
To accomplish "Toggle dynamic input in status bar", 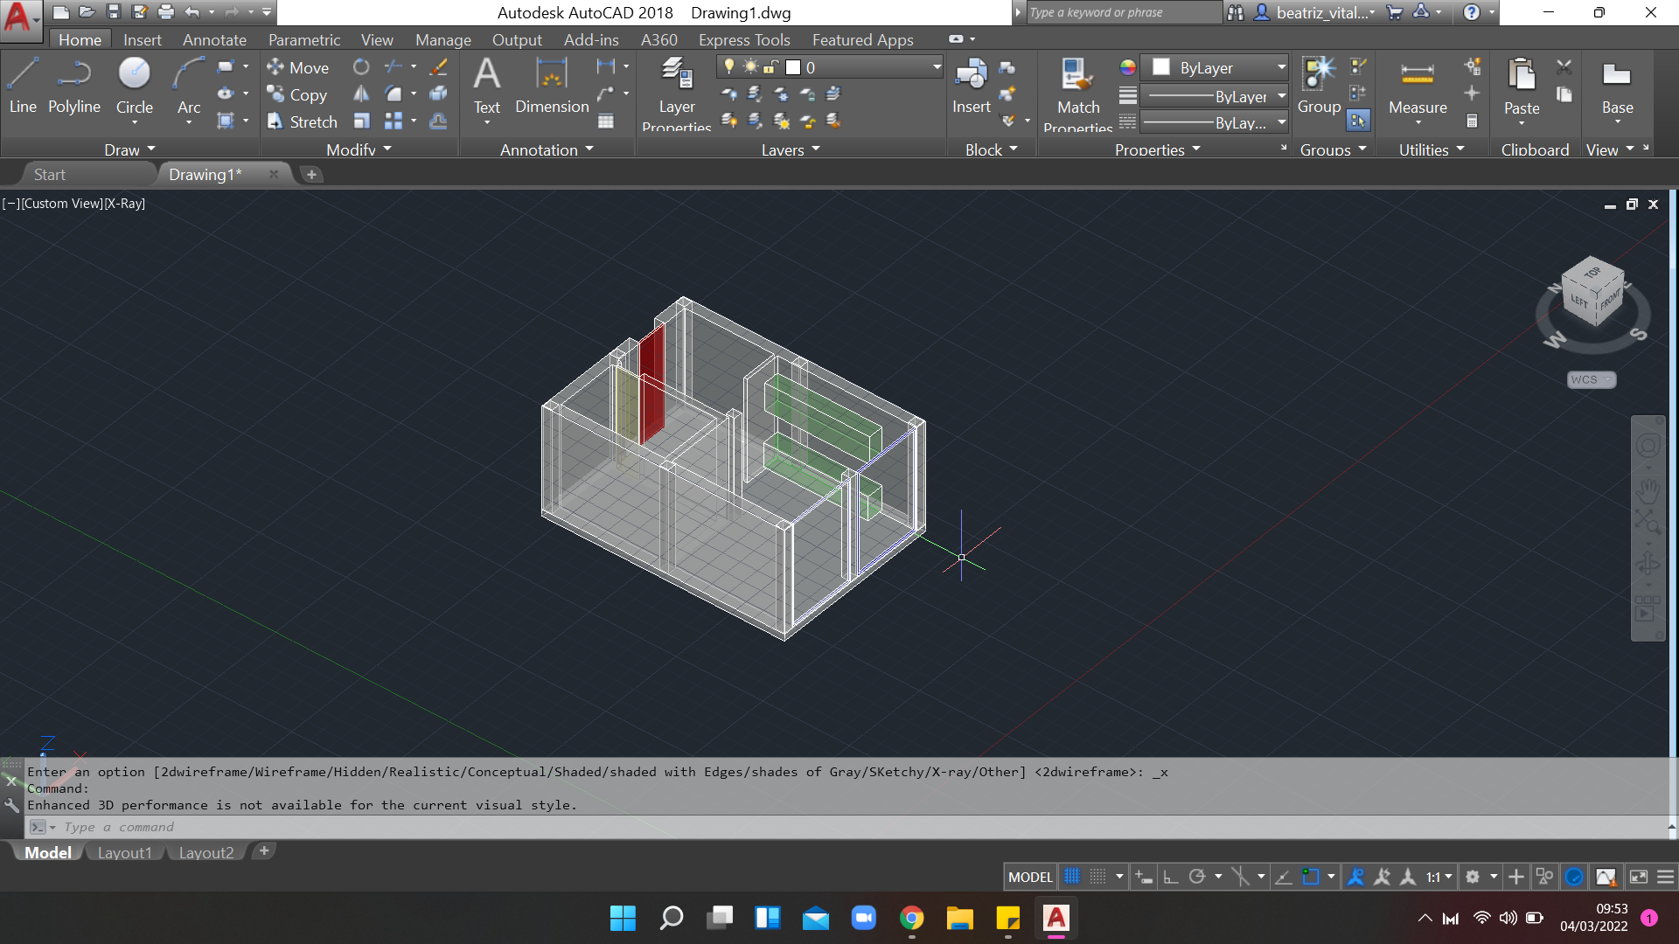I will click(x=1143, y=877).
